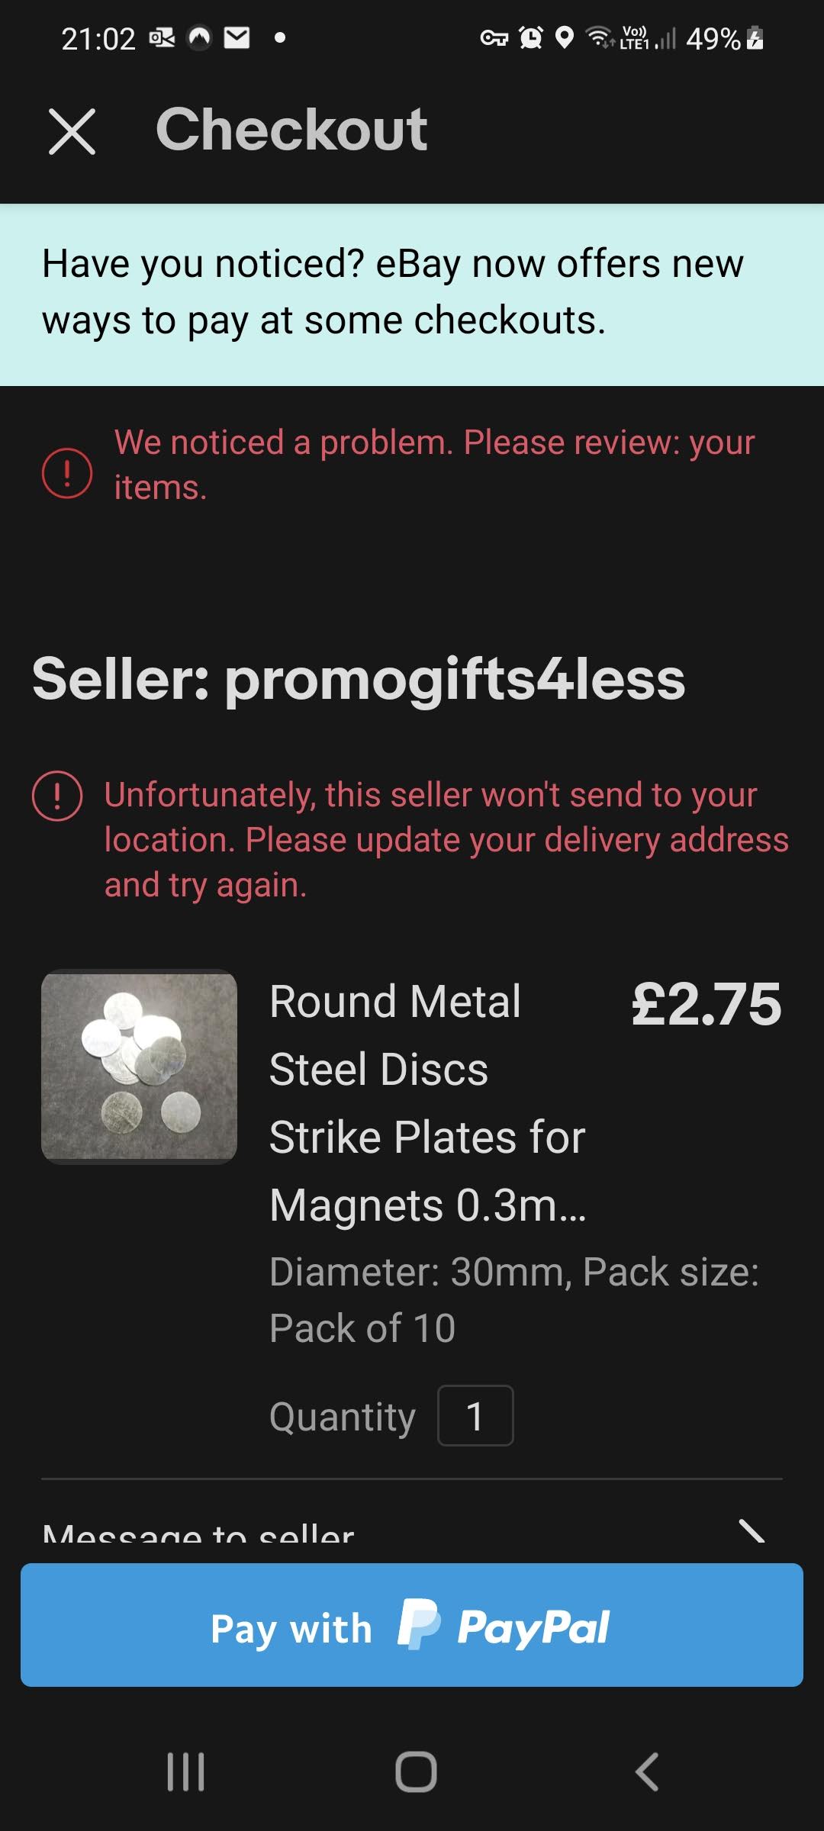The width and height of the screenshot is (824, 1831).
Task: Tap the mail envelope notification icon
Action: click(237, 37)
